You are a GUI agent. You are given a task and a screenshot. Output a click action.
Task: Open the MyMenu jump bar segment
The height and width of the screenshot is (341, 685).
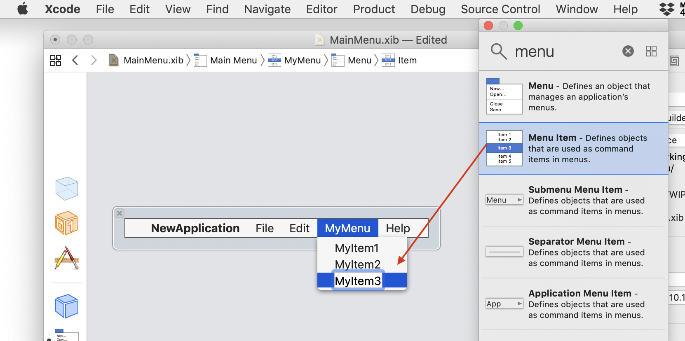pos(302,61)
